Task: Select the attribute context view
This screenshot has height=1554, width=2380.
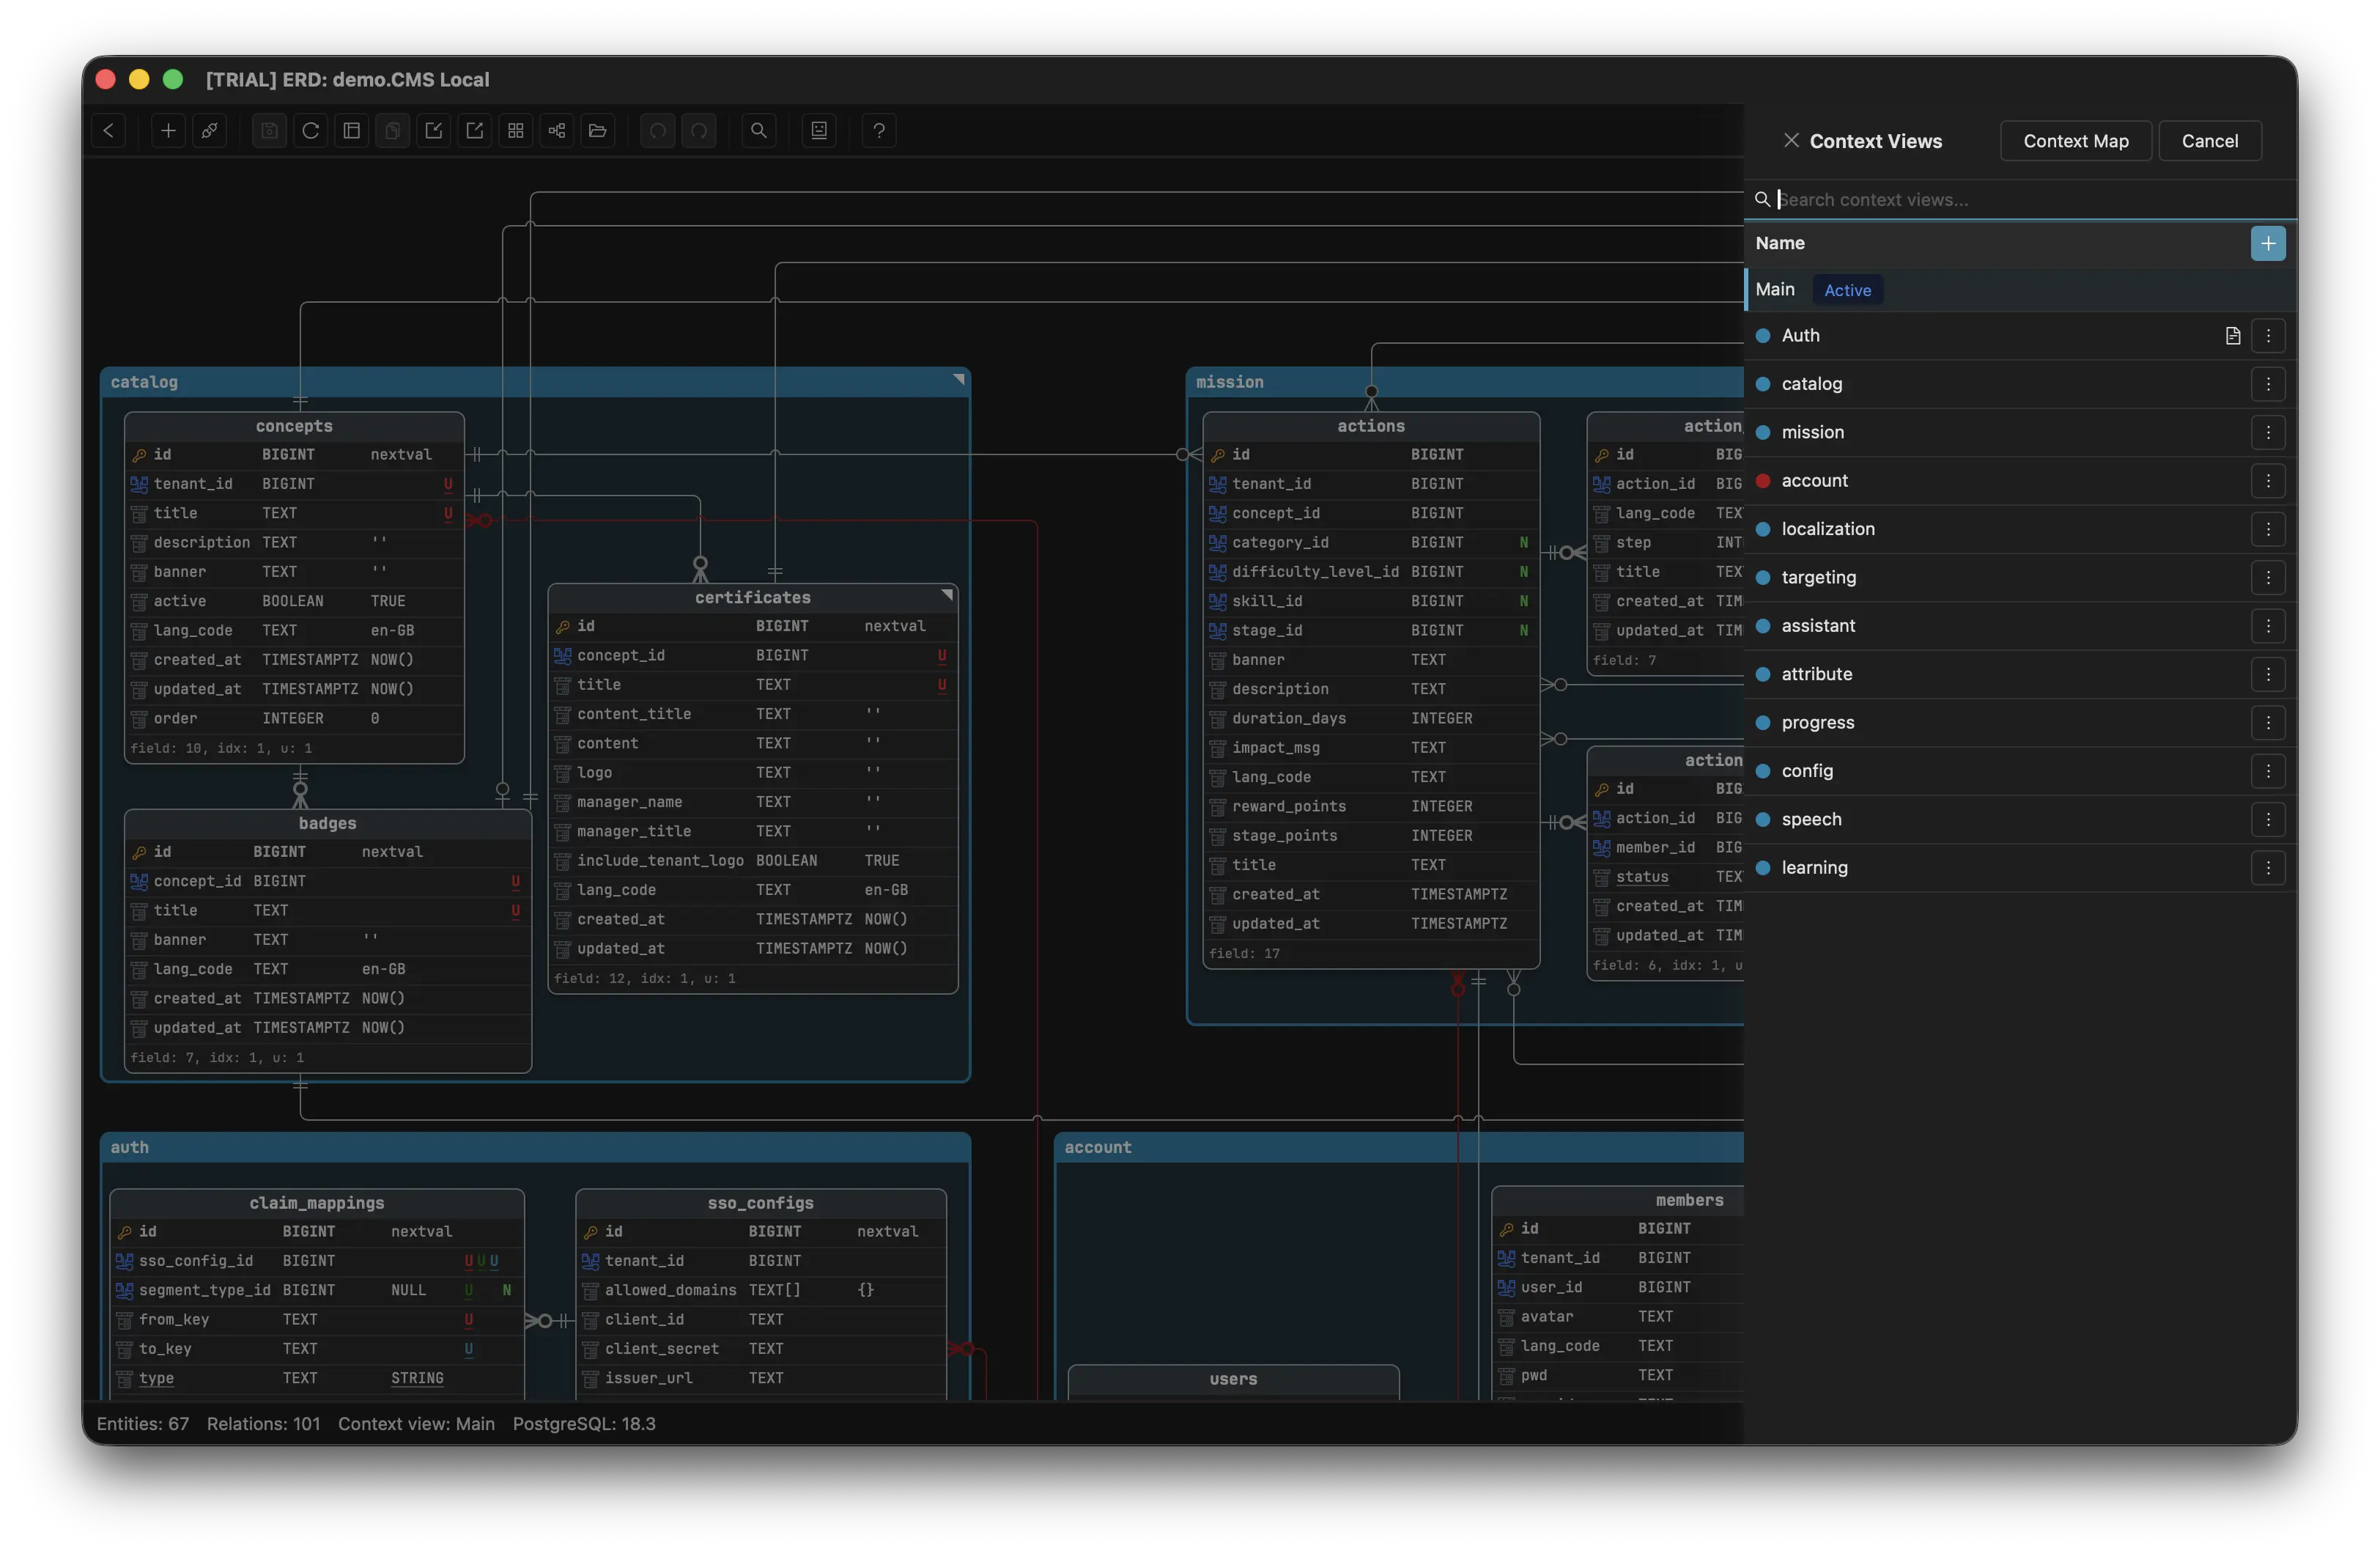Action: (x=2020, y=674)
